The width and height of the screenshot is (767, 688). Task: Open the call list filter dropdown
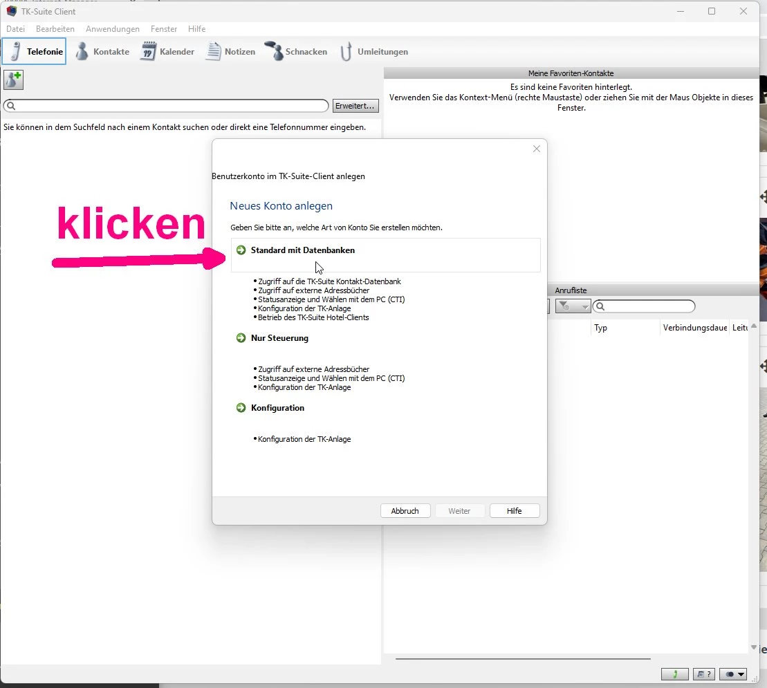[x=573, y=306]
